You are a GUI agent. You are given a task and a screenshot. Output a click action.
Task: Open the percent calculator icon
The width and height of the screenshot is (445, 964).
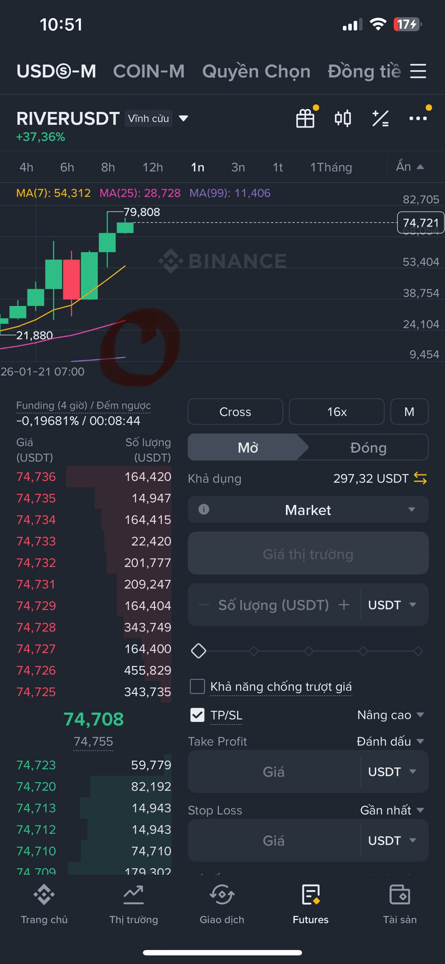(381, 118)
